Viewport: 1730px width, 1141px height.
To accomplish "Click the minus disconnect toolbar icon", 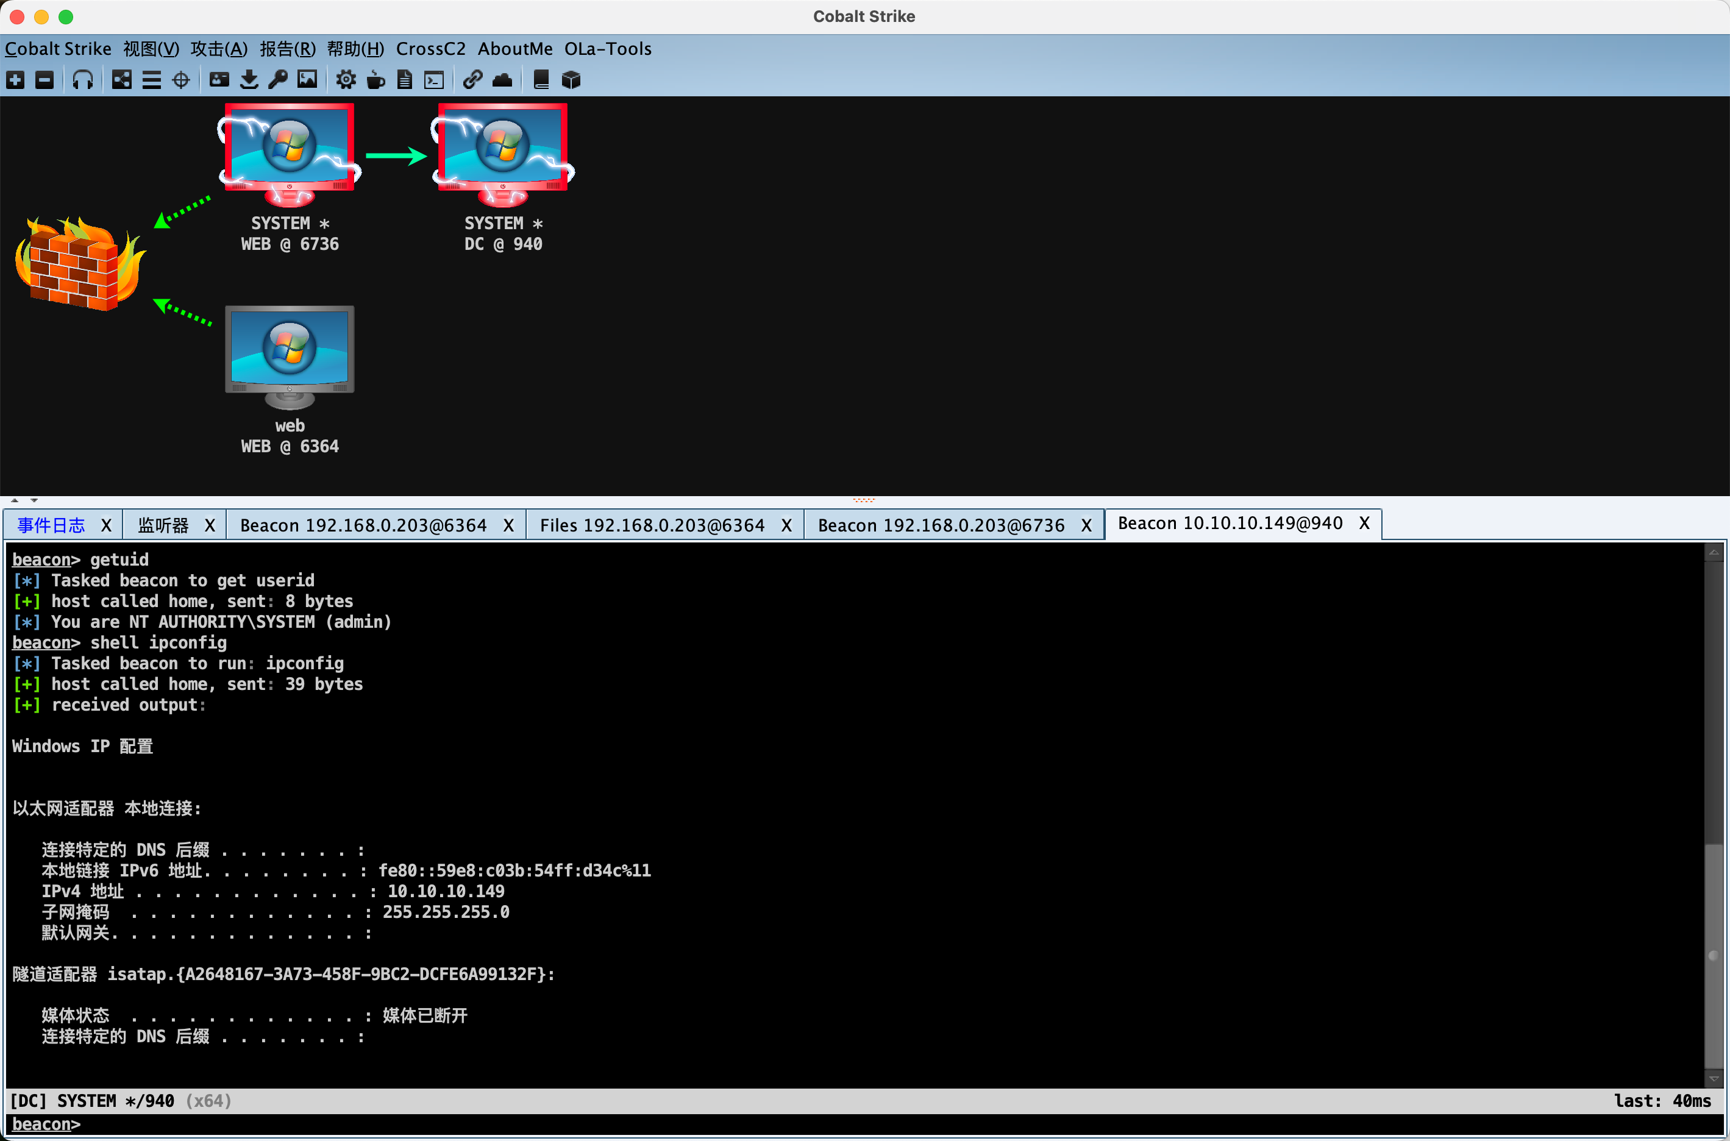I will tap(44, 79).
